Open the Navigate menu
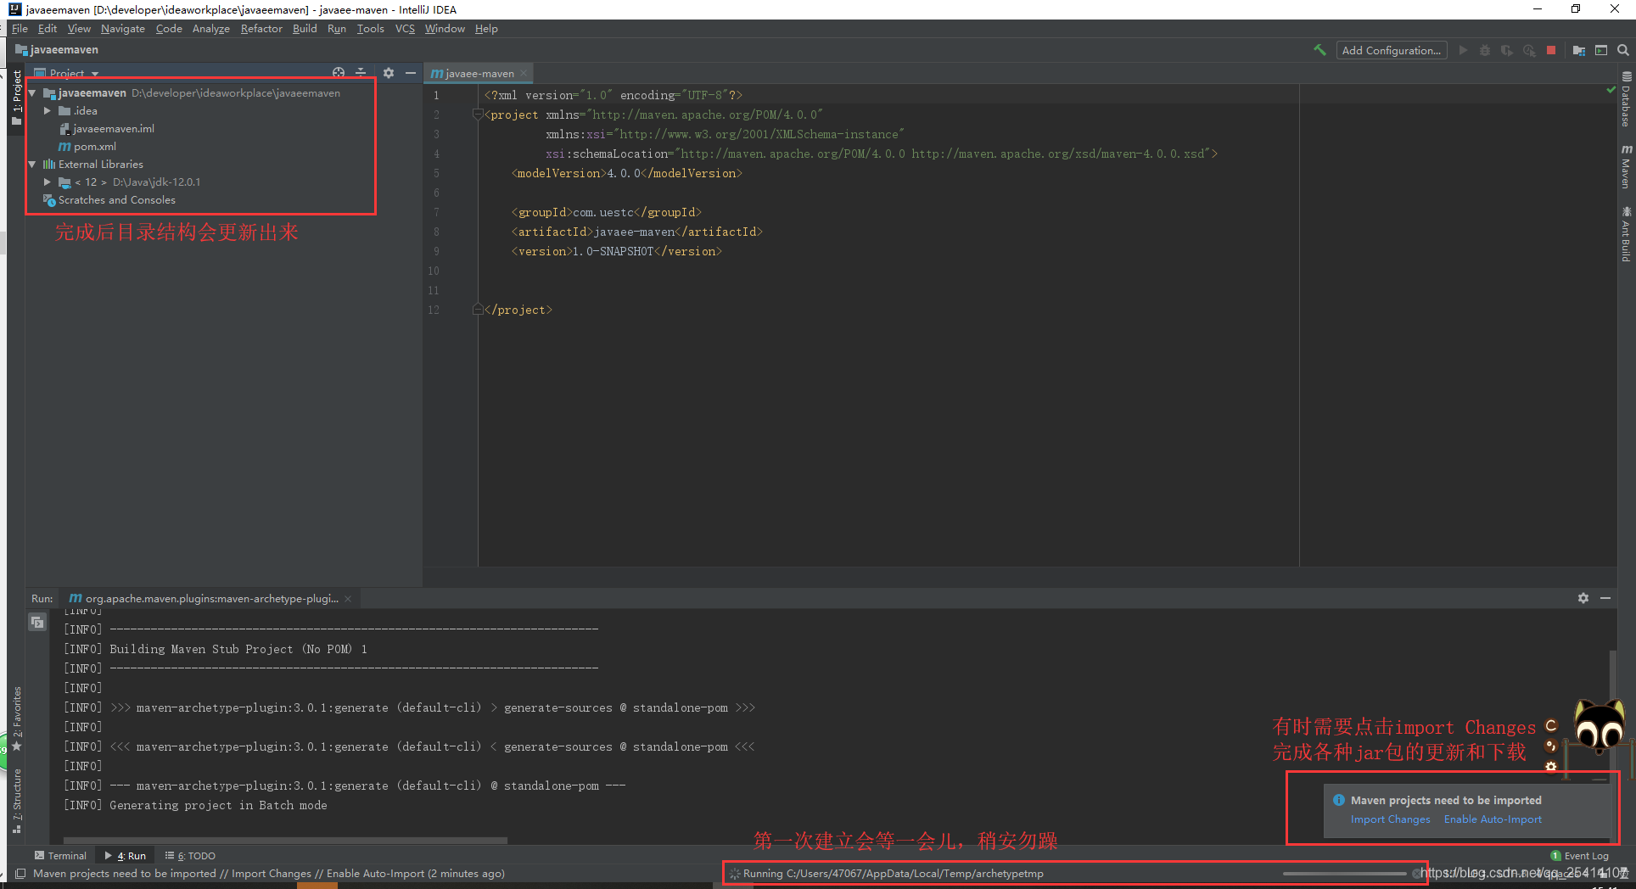The width and height of the screenshot is (1636, 889). click(123, 29)
